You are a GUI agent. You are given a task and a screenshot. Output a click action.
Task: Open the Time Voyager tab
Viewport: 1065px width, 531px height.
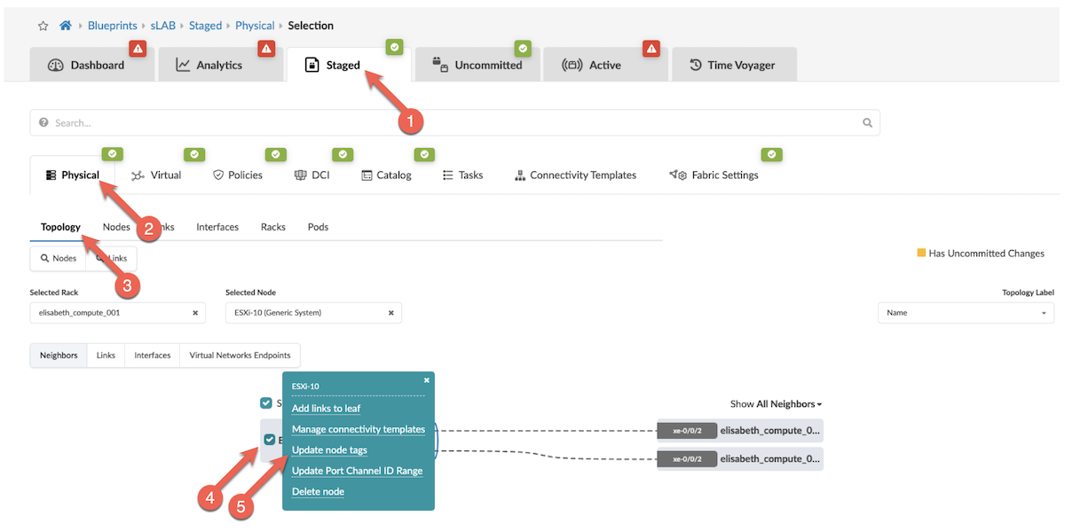734,65
